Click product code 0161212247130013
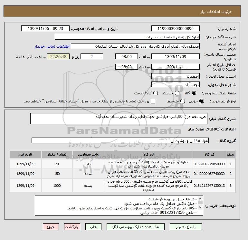 point(209,186)
